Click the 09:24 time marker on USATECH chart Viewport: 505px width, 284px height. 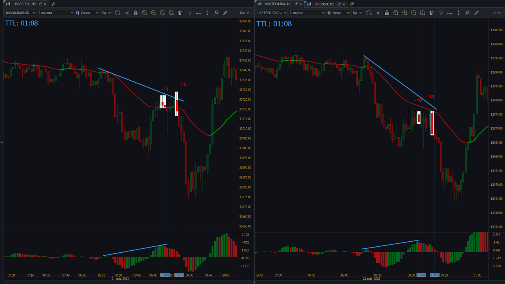[435, 275]
